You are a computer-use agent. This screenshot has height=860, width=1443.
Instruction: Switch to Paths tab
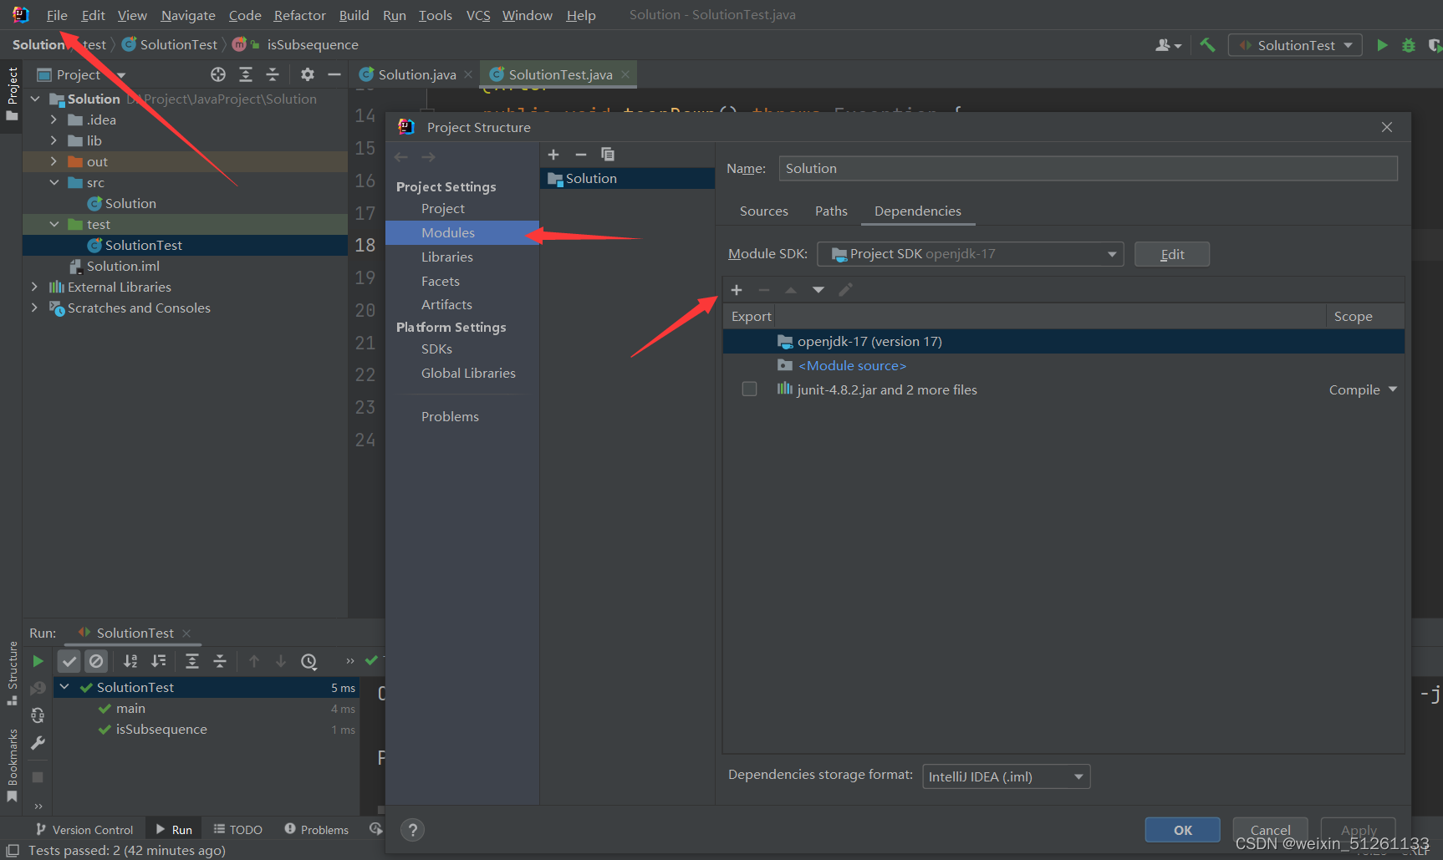click(831, 211)
